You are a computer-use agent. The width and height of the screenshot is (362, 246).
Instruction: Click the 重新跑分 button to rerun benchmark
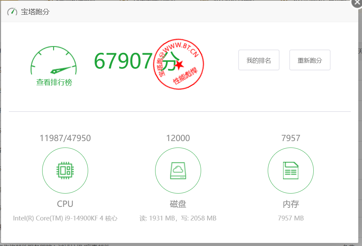310,60
